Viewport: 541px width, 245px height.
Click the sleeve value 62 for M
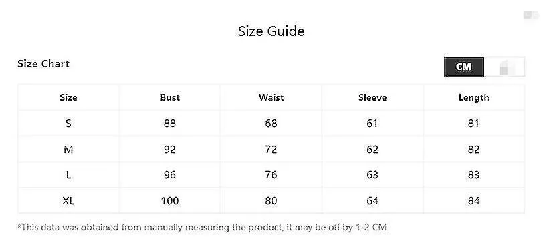[x=372, y=150]
